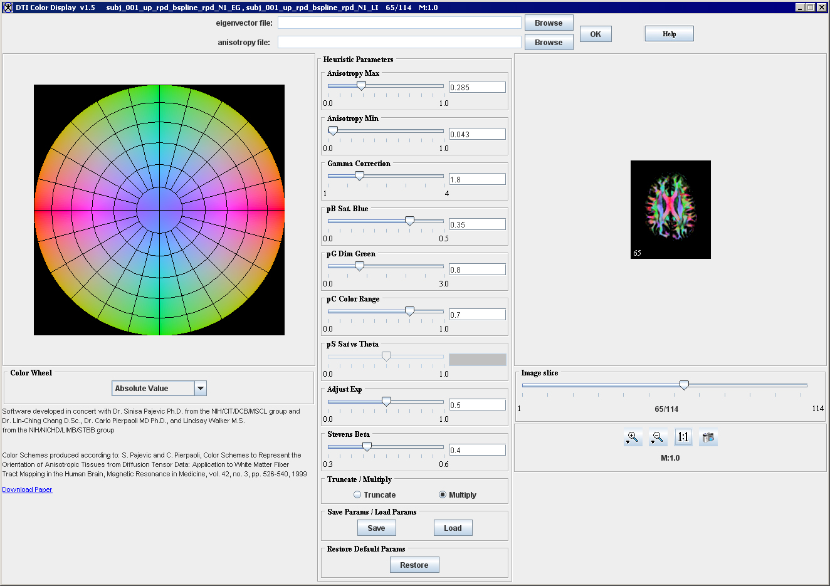The image size is (830, 586).
Task: Select the Truncate radio button
Action: tap(357, 494)
